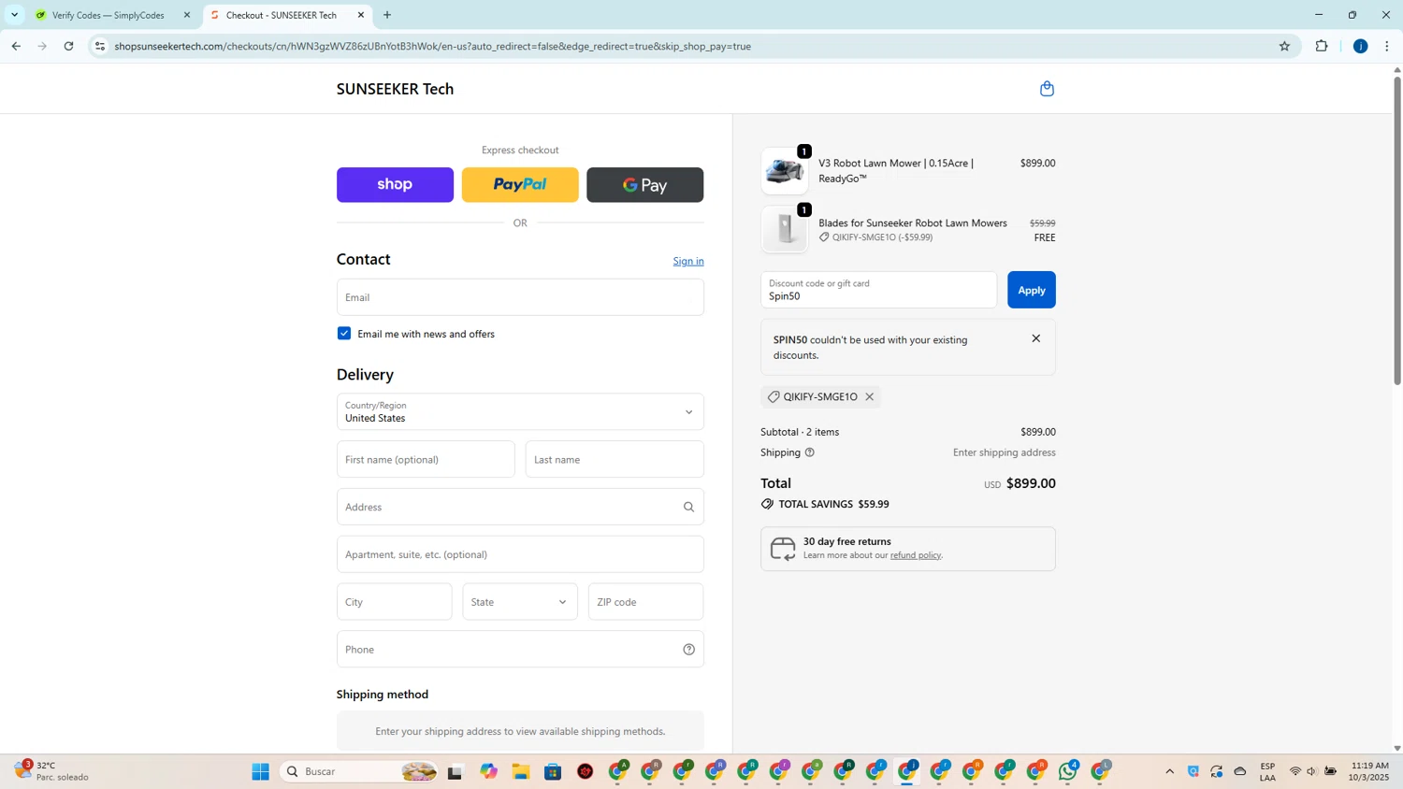Image resolution: width=1403 pixels, height=789 pixels.
Task: Click the First name (optional) field
Action: 426,459
